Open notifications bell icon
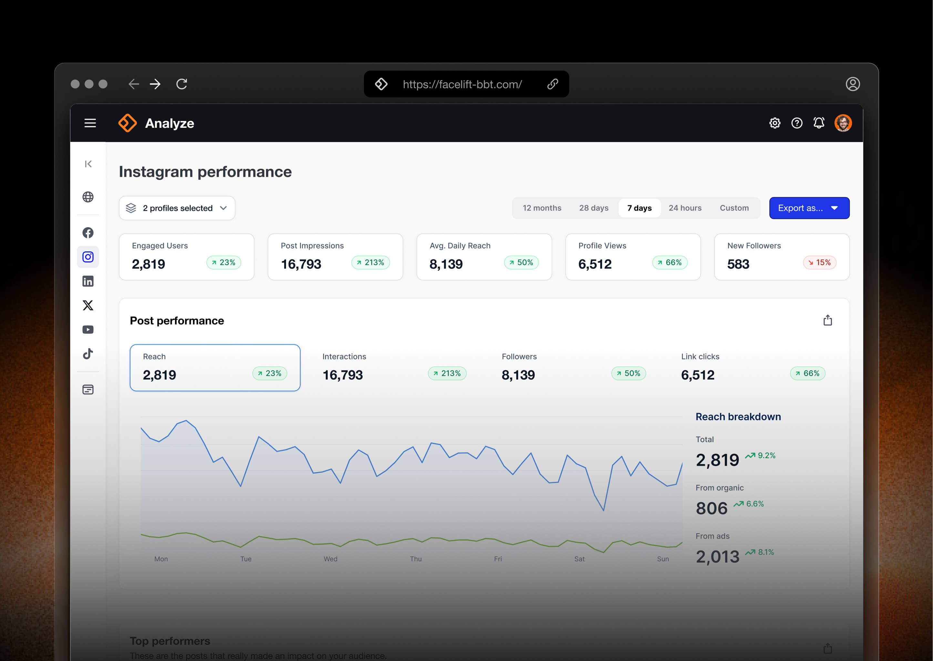This screenshot has width=933, height=661. (819, 123)
